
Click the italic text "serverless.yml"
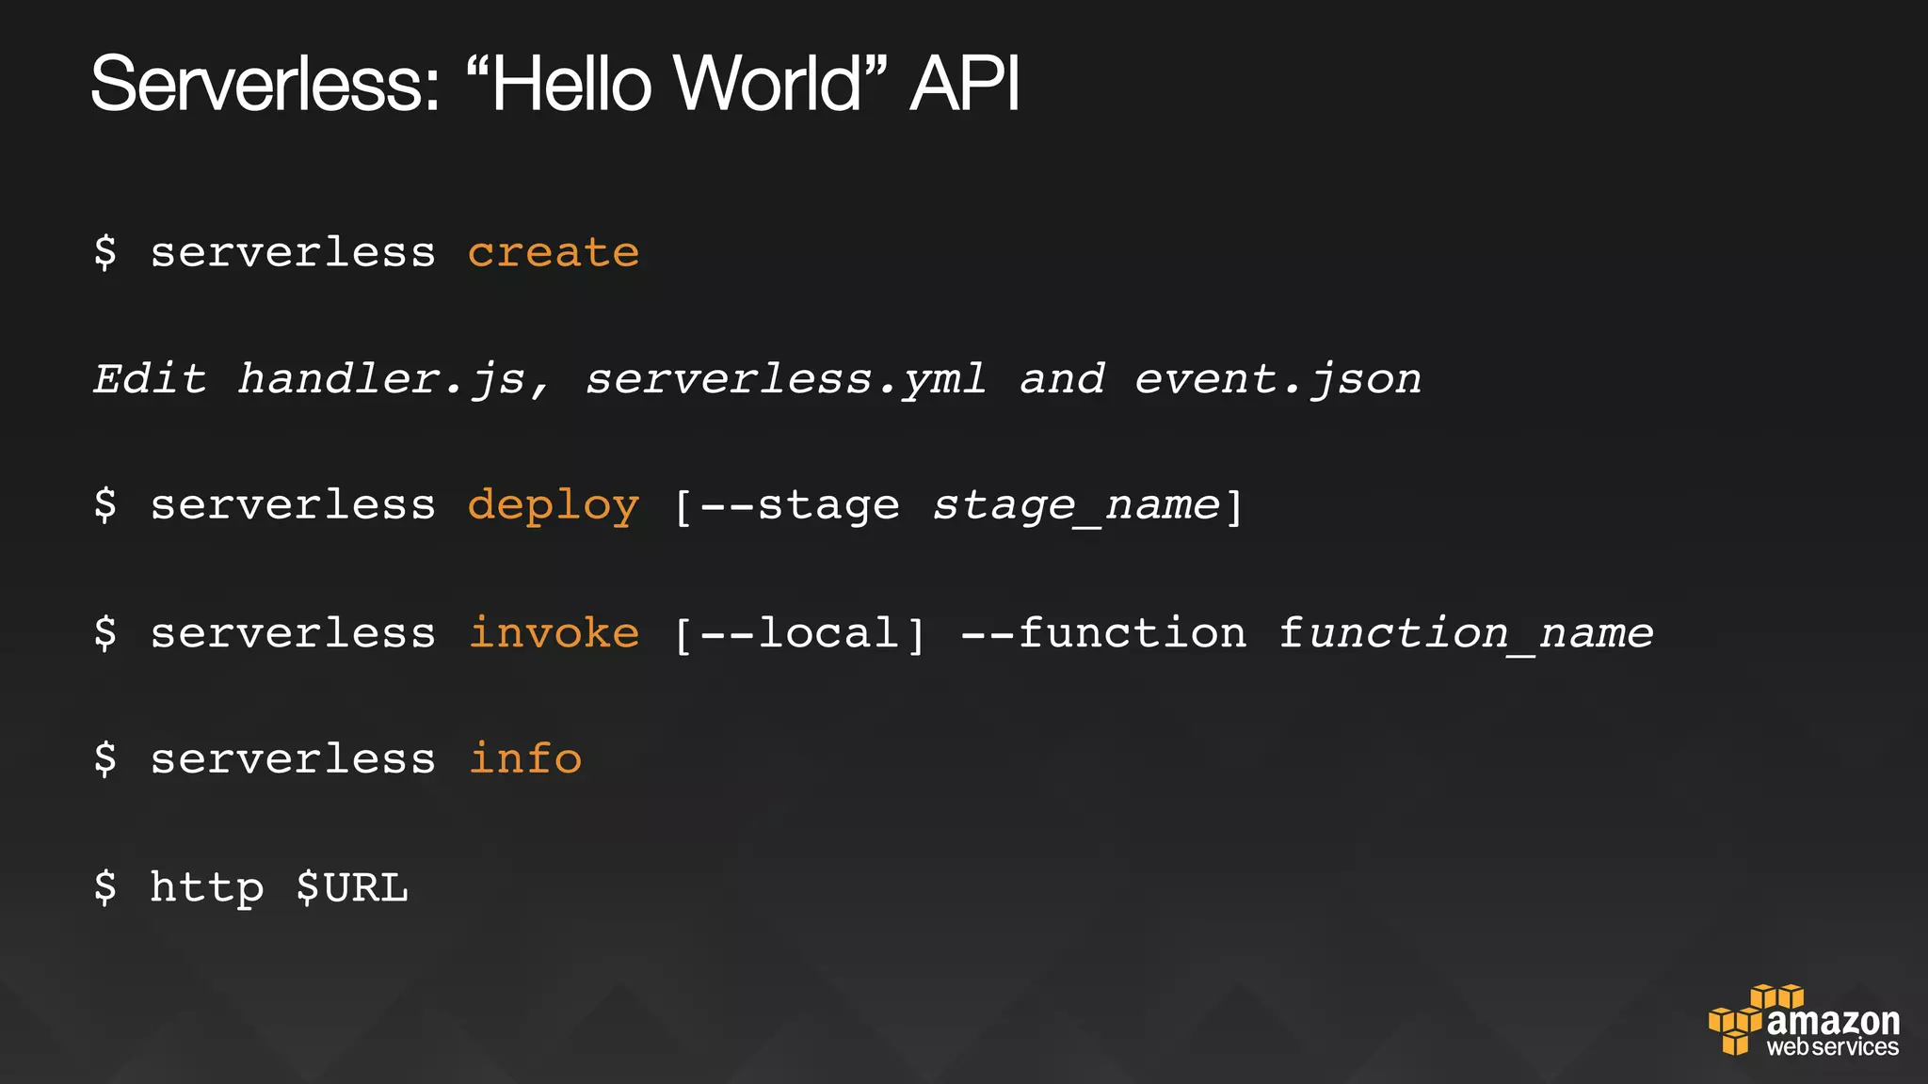click(786, 379)
